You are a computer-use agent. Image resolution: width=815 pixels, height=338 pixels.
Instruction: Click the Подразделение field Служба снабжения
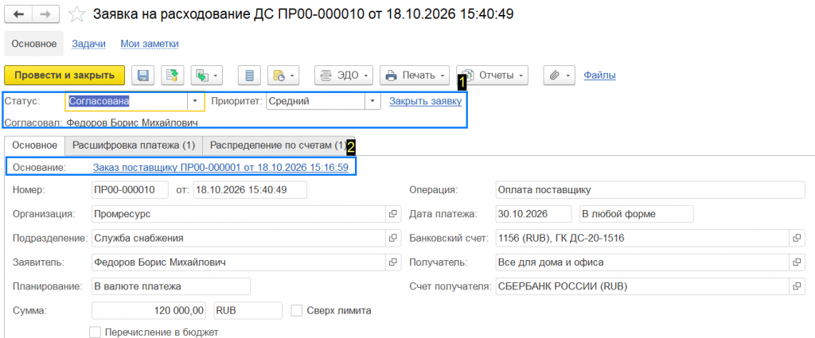point(238,238)
